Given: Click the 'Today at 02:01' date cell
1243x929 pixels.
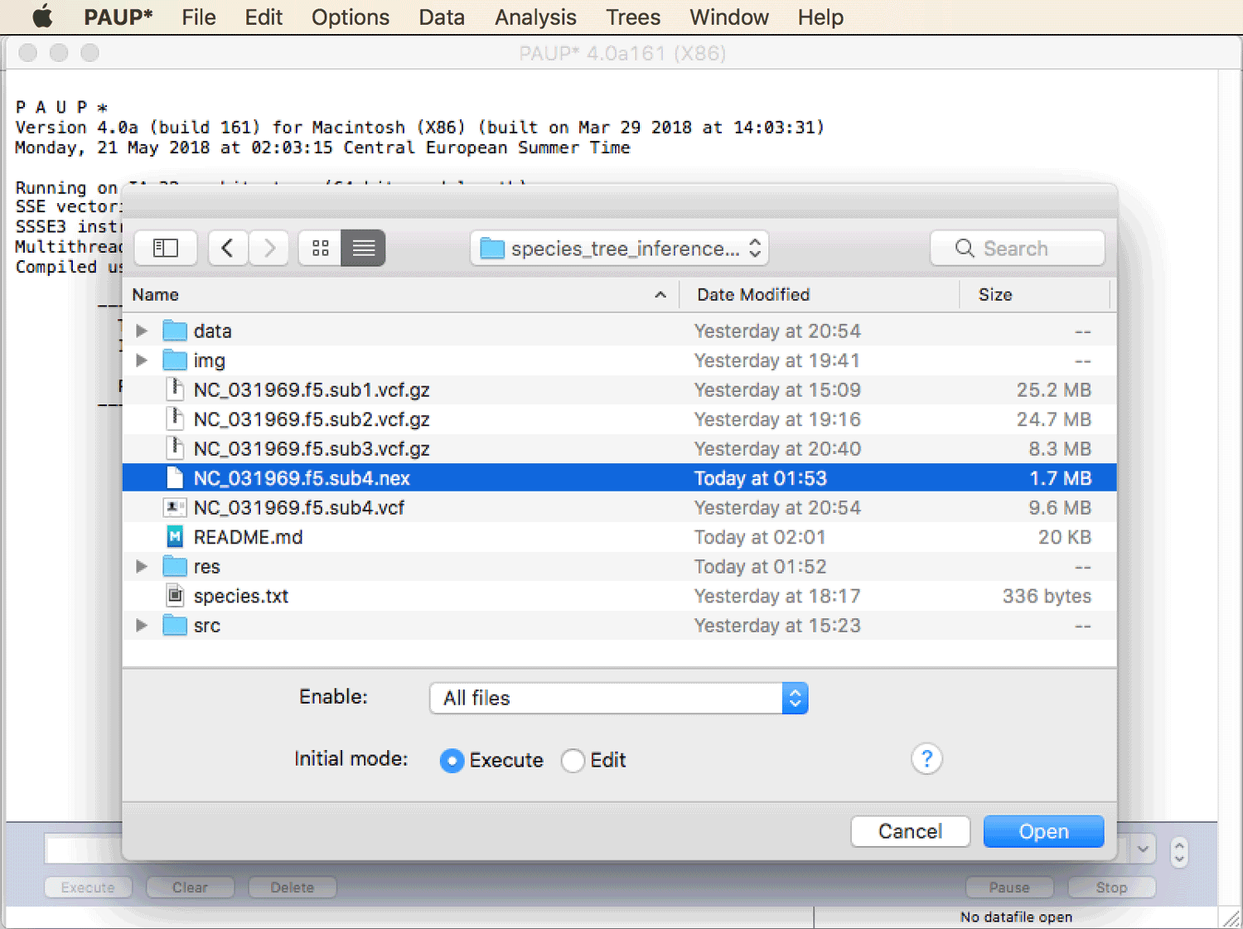Looking at the screenshot, I should 760,537.
